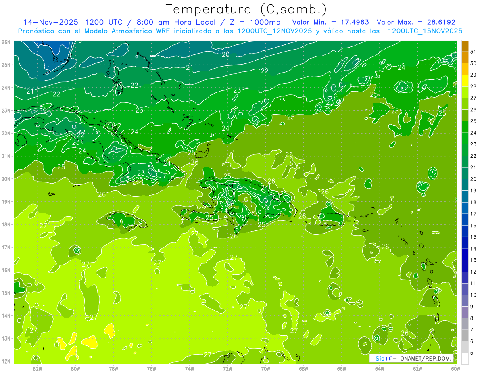The height and width of the screenshot is (374, 484).
Task: Select "Valor Max. = 28.6192" text
Action: coord(416,22)
